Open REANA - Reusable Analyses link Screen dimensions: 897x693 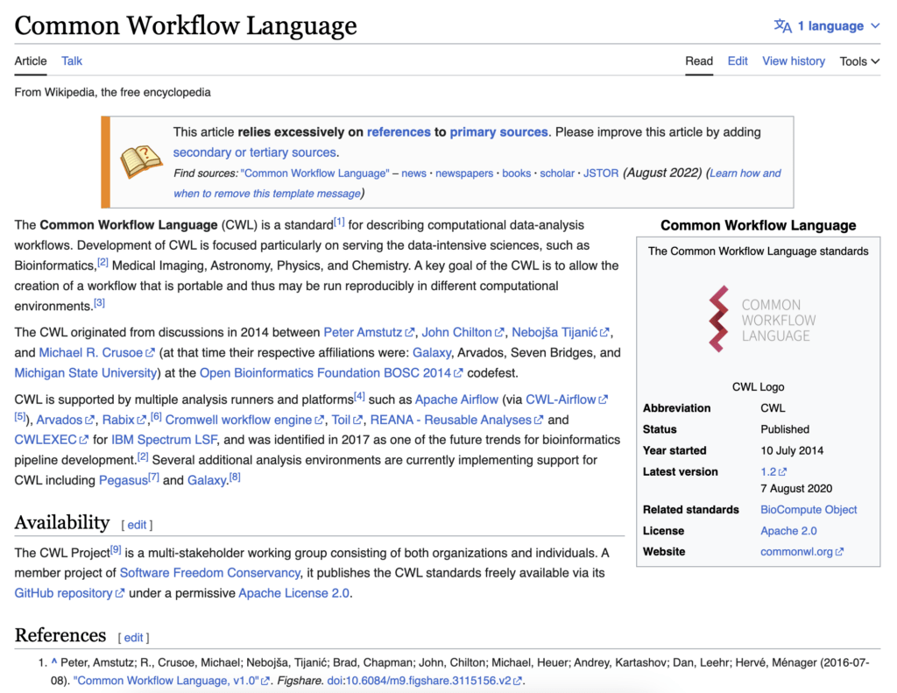(x=456, y=420)
